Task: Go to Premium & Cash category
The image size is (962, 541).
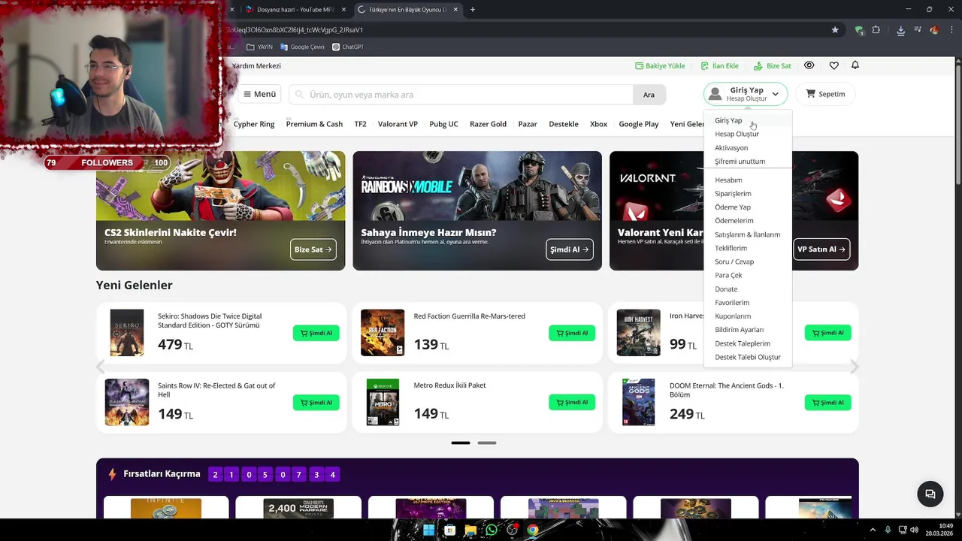Action: click(x=314, y=124)
